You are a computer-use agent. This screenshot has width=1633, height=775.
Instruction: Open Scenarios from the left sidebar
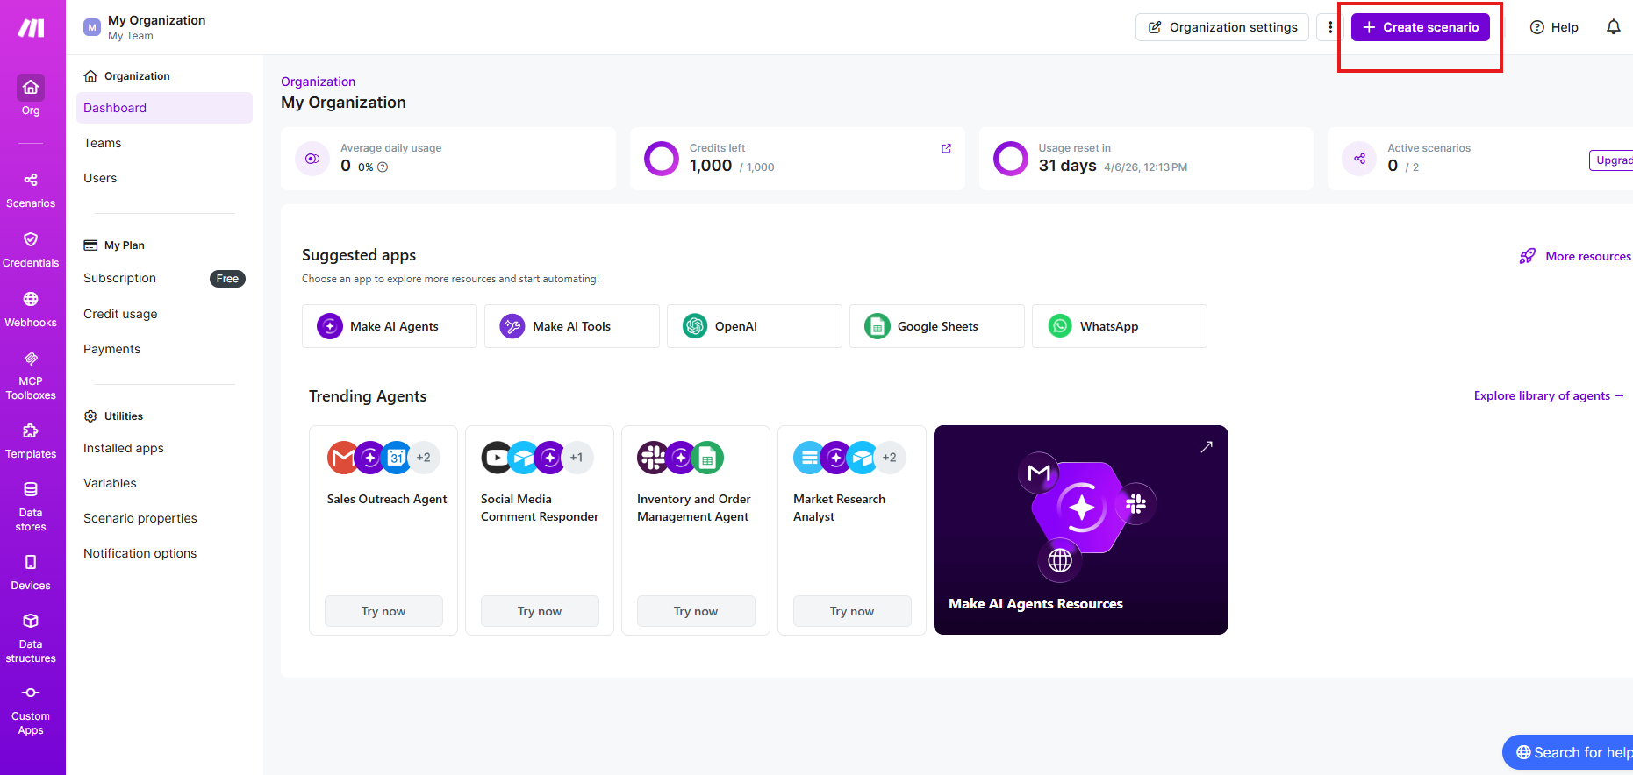pos(31,189)
